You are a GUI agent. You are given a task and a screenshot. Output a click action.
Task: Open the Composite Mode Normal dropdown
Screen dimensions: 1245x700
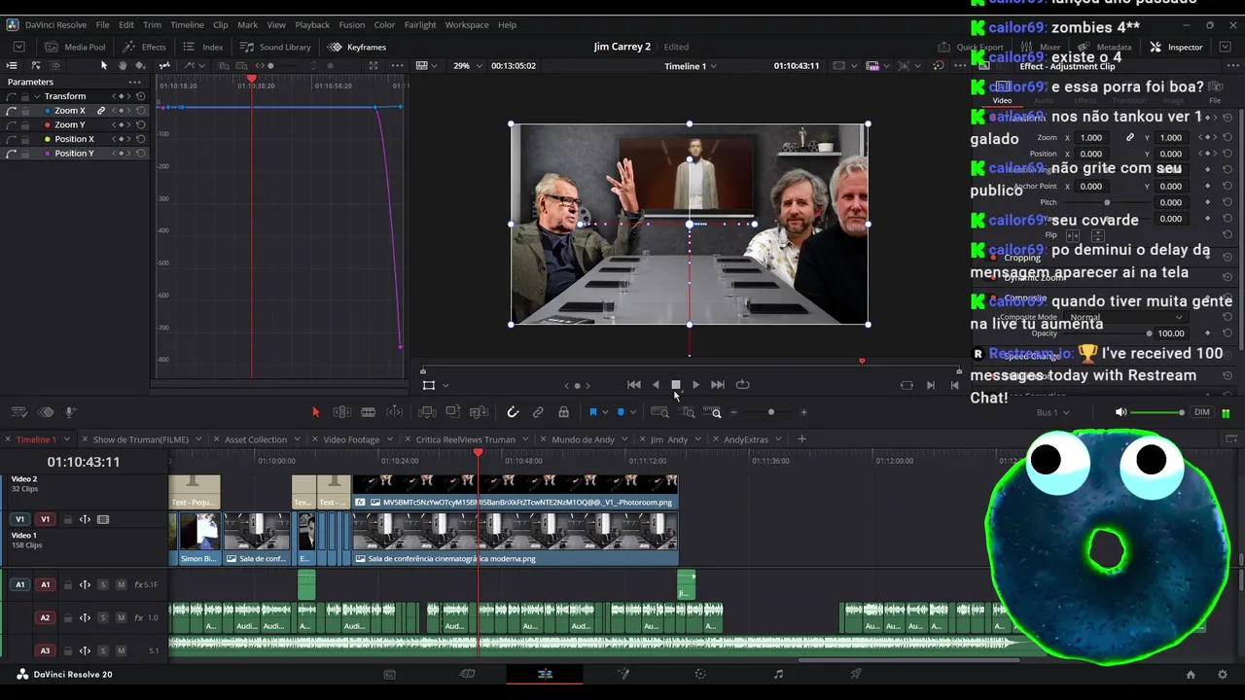(1128, 317)
